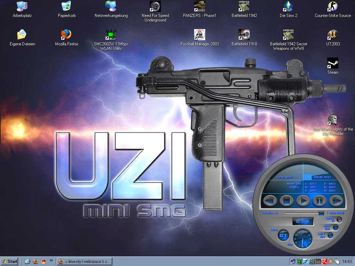This screenshot has height=266, width=355.
Task: Expand the Quick Launch overflow chevron
Action: (51, 260)
